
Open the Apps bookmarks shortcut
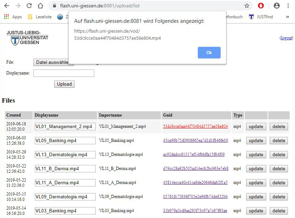click(x=13, y=17)
